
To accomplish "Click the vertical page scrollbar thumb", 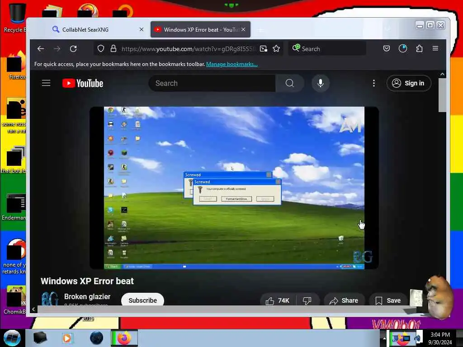I will pyautogui.click(x=442, y=95).
